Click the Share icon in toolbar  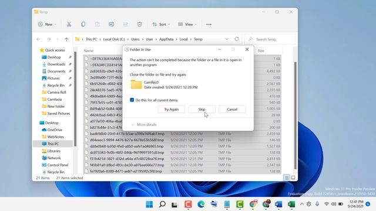pos(125,24)
